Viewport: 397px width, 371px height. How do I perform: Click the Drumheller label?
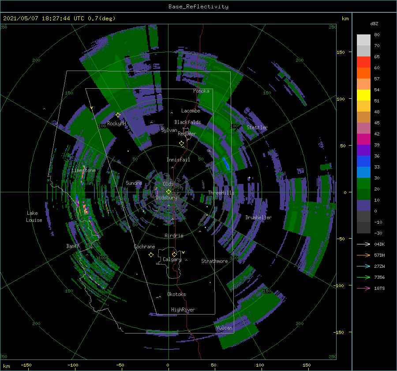pyautogui.click(x=258, y=217)
